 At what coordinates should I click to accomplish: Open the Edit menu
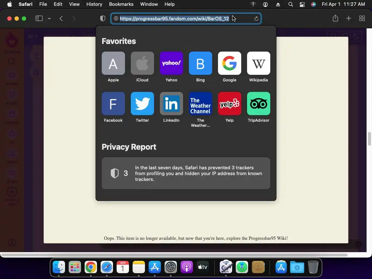tap(58, 4)
